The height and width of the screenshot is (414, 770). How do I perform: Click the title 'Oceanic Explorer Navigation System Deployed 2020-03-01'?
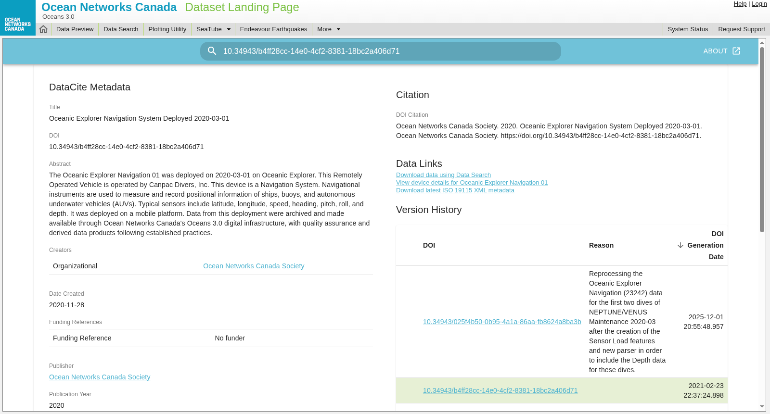pyautogui.click(x=139, y=118)
